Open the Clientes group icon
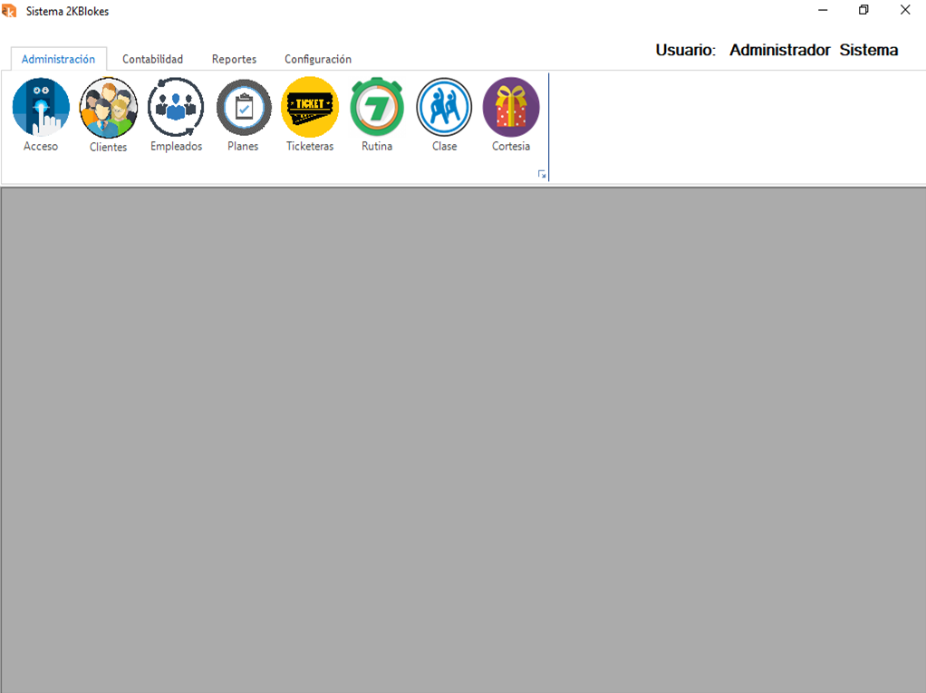Viewport: 926px width, 693px height. (108, 108)
